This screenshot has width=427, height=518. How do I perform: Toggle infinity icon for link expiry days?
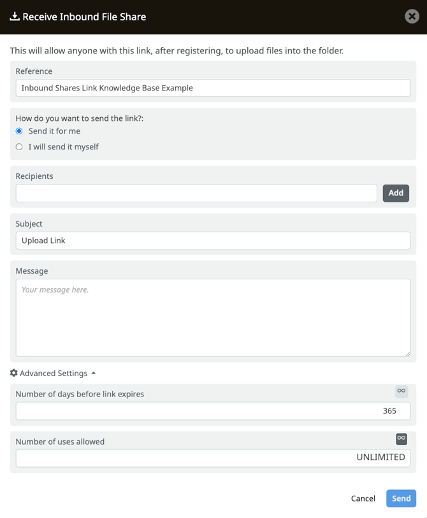pos(401,391)
